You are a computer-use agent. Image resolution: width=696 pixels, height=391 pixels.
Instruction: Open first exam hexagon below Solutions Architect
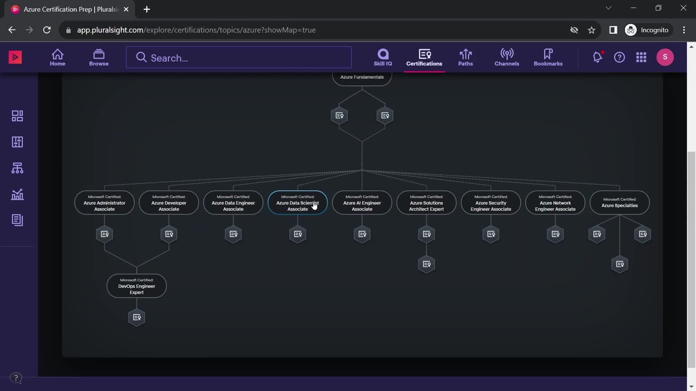coord(426,234)
